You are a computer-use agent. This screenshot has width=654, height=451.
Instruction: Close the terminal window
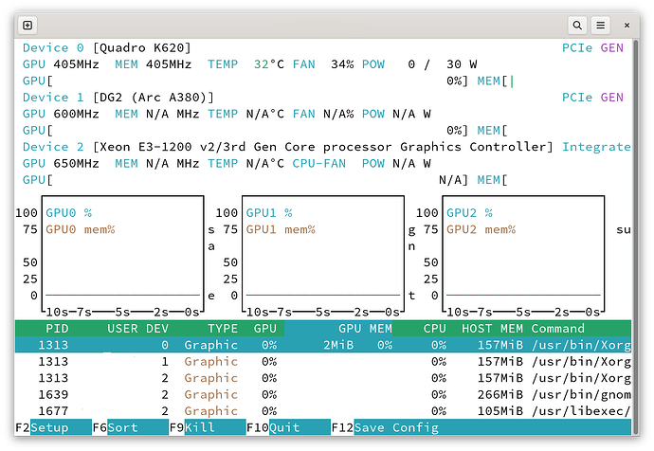pos(627,26)
